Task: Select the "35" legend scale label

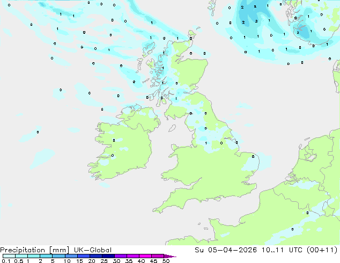Action: pos(129,261)
